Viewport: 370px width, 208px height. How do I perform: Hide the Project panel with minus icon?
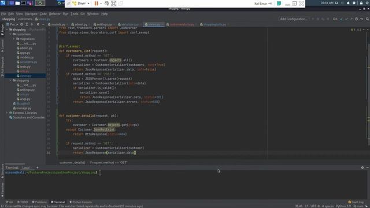click(x=43, y=24)
